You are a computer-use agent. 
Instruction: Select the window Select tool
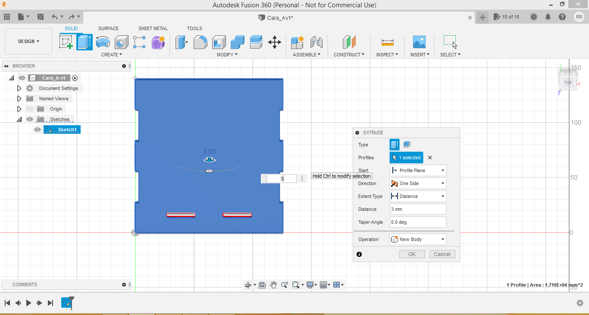[450, 42]
